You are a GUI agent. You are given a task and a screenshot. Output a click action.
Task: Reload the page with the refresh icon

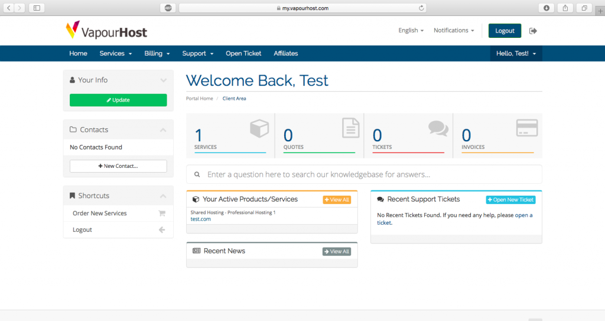pos(421,8)
